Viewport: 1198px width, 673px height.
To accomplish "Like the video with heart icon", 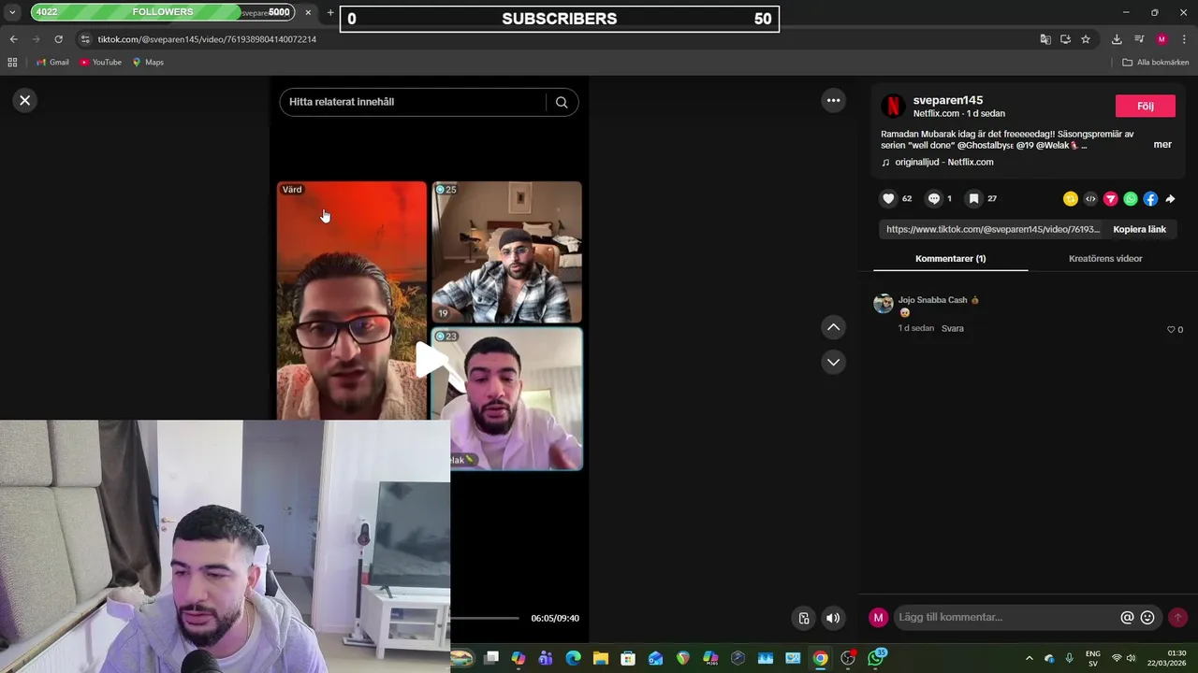I will [x=888, y=198].
